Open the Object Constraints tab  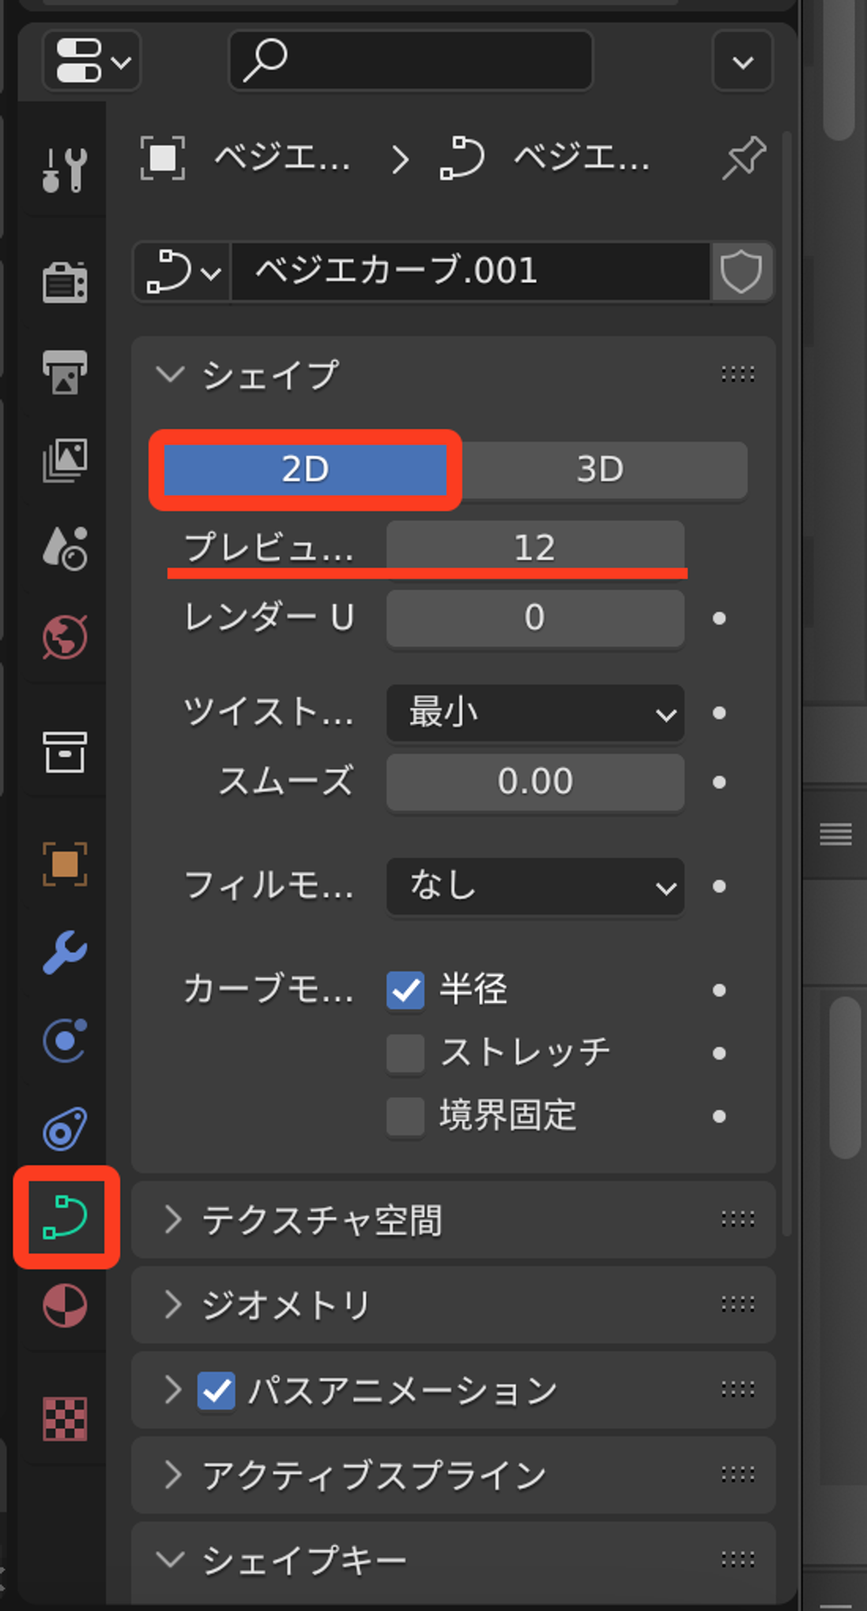click(65, 1129)
